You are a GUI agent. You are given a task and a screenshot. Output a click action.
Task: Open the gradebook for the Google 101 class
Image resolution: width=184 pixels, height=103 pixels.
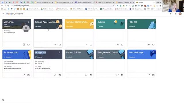[55, 75]
